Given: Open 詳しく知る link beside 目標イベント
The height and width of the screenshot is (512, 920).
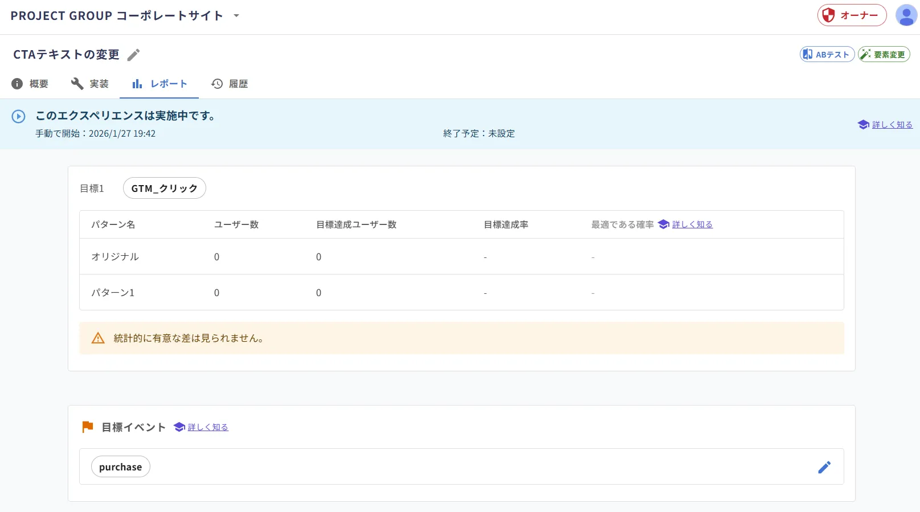Looking at the screenshot, I should 208,427.
